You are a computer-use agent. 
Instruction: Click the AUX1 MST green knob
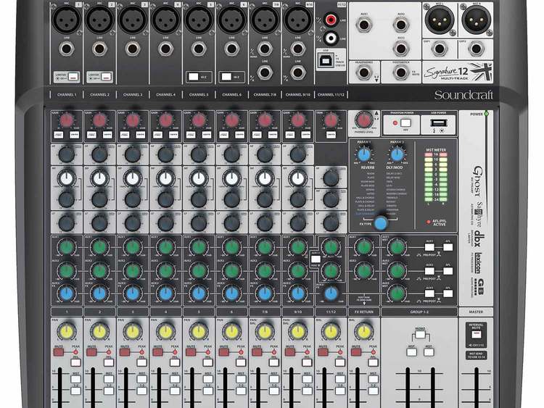(397, 247)
